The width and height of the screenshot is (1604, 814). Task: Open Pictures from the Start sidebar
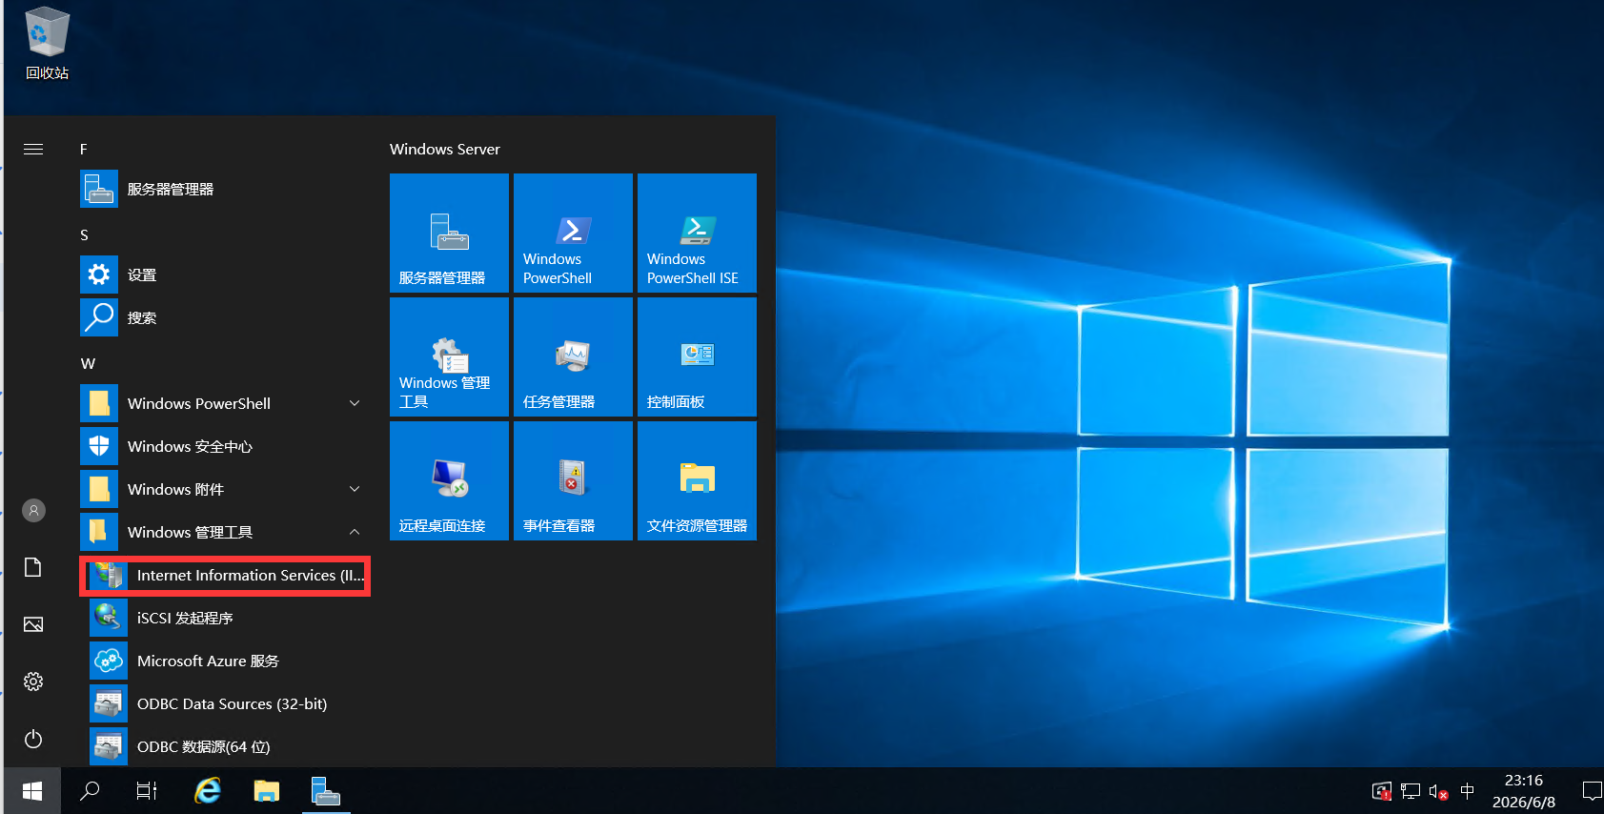click(33, 624)
